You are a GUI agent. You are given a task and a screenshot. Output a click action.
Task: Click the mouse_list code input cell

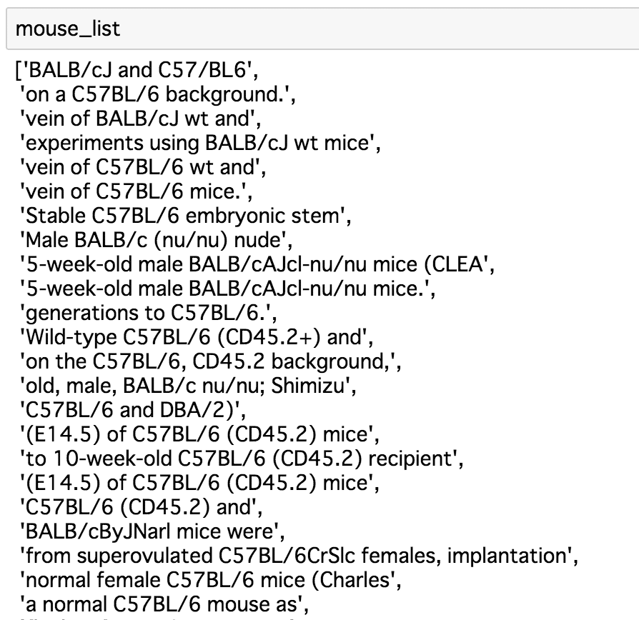[x=322, y=29]
